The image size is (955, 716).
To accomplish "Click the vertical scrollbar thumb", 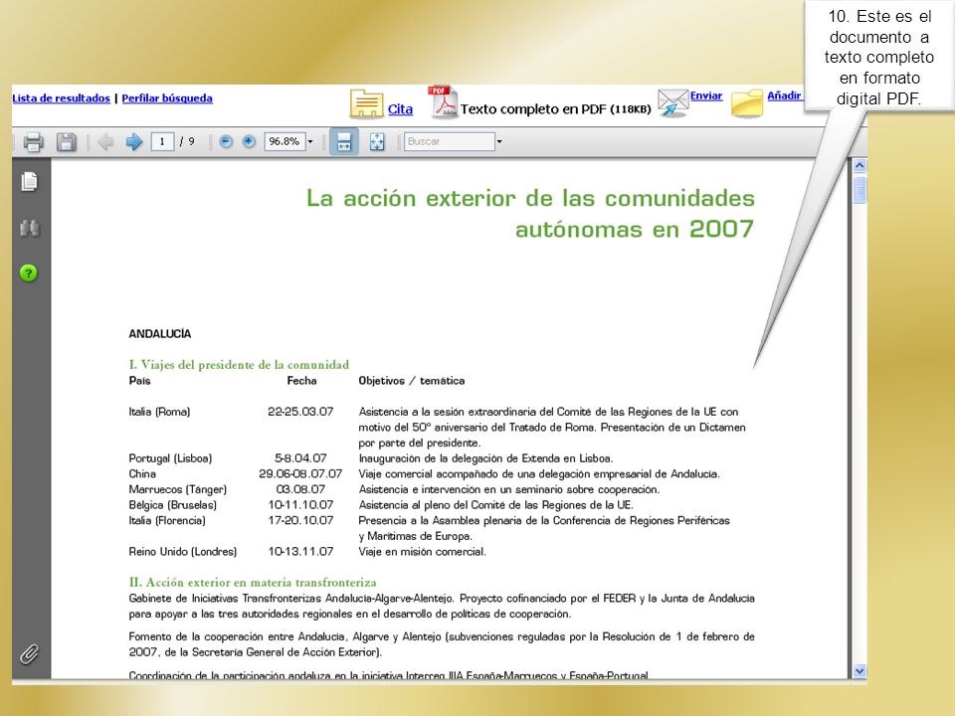I will click(x=859, y=190).
